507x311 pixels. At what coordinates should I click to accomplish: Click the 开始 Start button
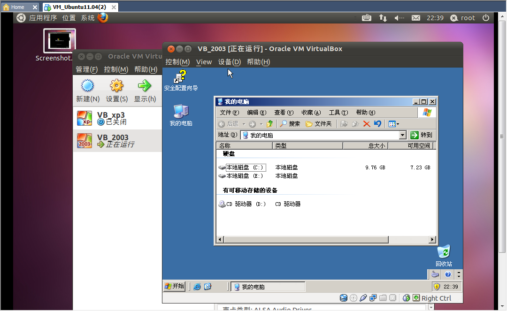174,287
